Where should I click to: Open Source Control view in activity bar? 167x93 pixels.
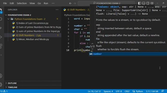coord(1,28)
